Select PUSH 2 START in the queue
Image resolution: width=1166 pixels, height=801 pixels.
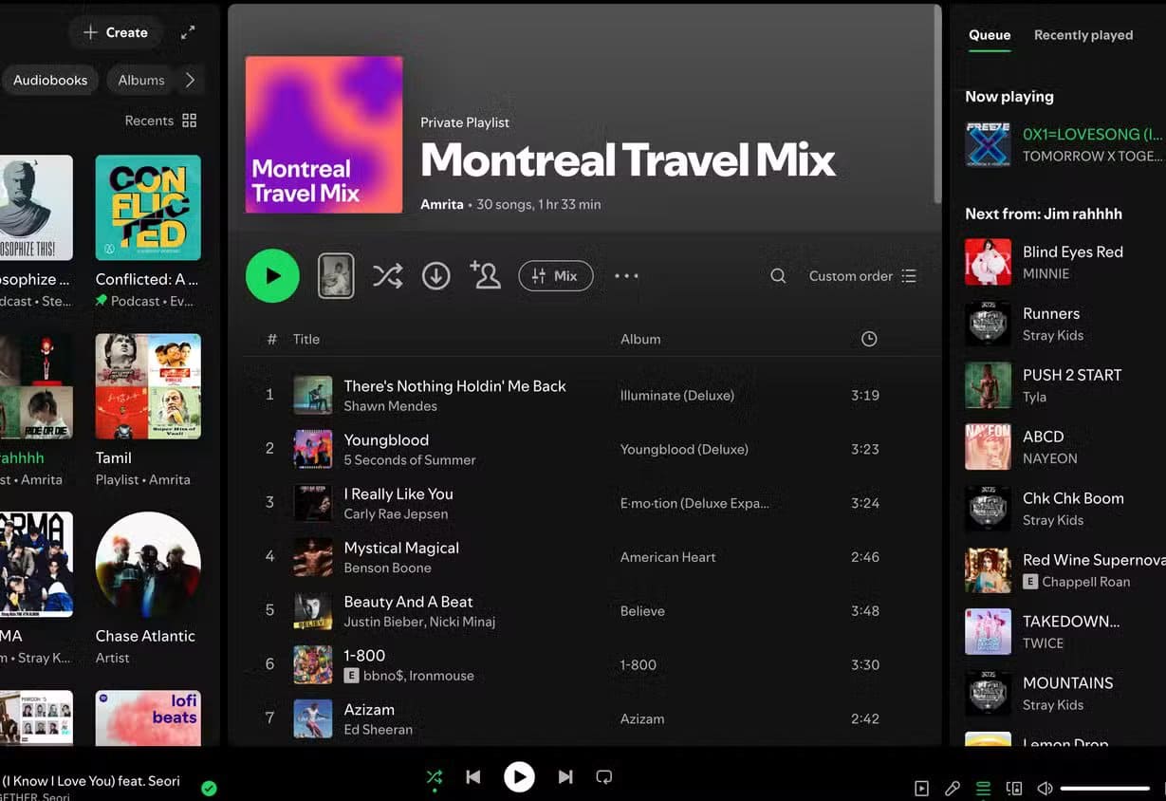1063,385
